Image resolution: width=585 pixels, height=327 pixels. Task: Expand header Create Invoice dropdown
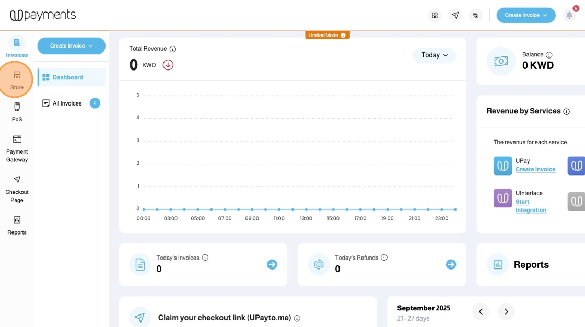[x=525, y=15]
